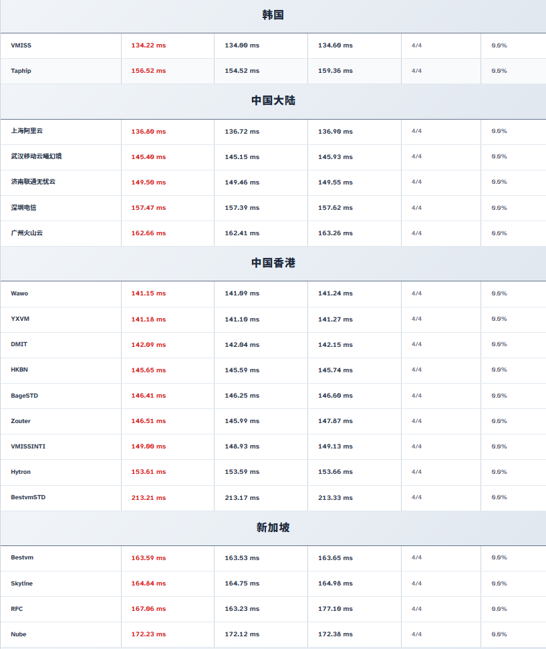Viewport: 546px width, 649px height.
Task: Click the 中国香港 section header
Action: click(273, 263)
